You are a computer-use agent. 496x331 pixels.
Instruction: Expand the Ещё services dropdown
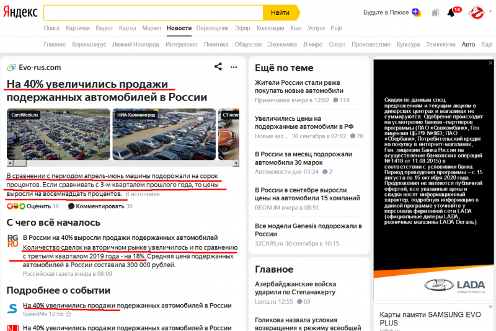(x=336, y=28)
